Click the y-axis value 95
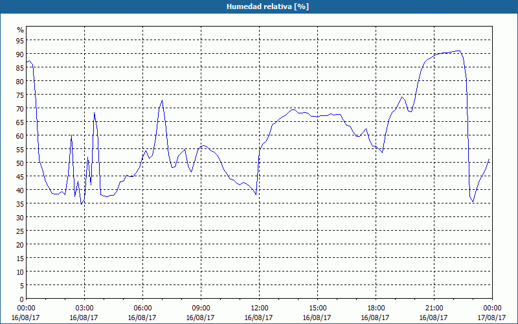Image resolution: width=518 pixels, height=324 pixels. (20, 41)
